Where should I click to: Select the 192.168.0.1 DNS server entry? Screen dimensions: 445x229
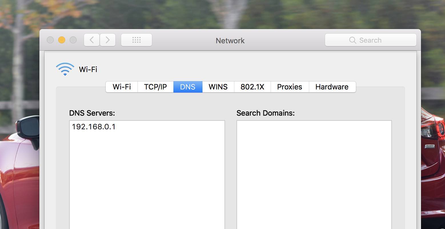[94, 127]
